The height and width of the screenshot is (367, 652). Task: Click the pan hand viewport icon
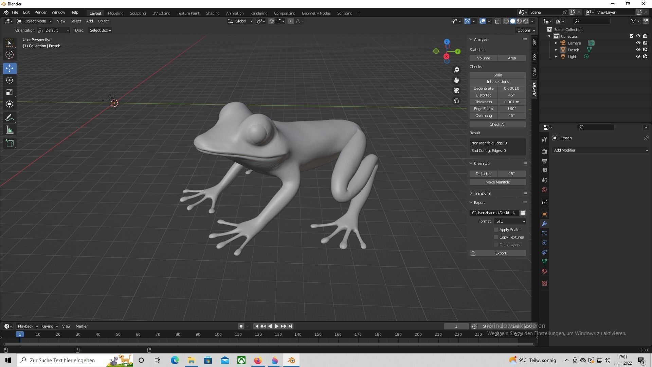coord(456,80)
